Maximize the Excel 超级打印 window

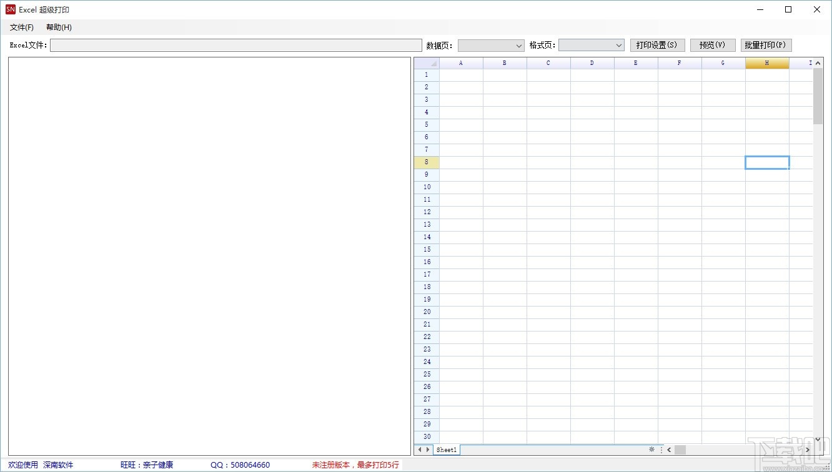(788, 9)
